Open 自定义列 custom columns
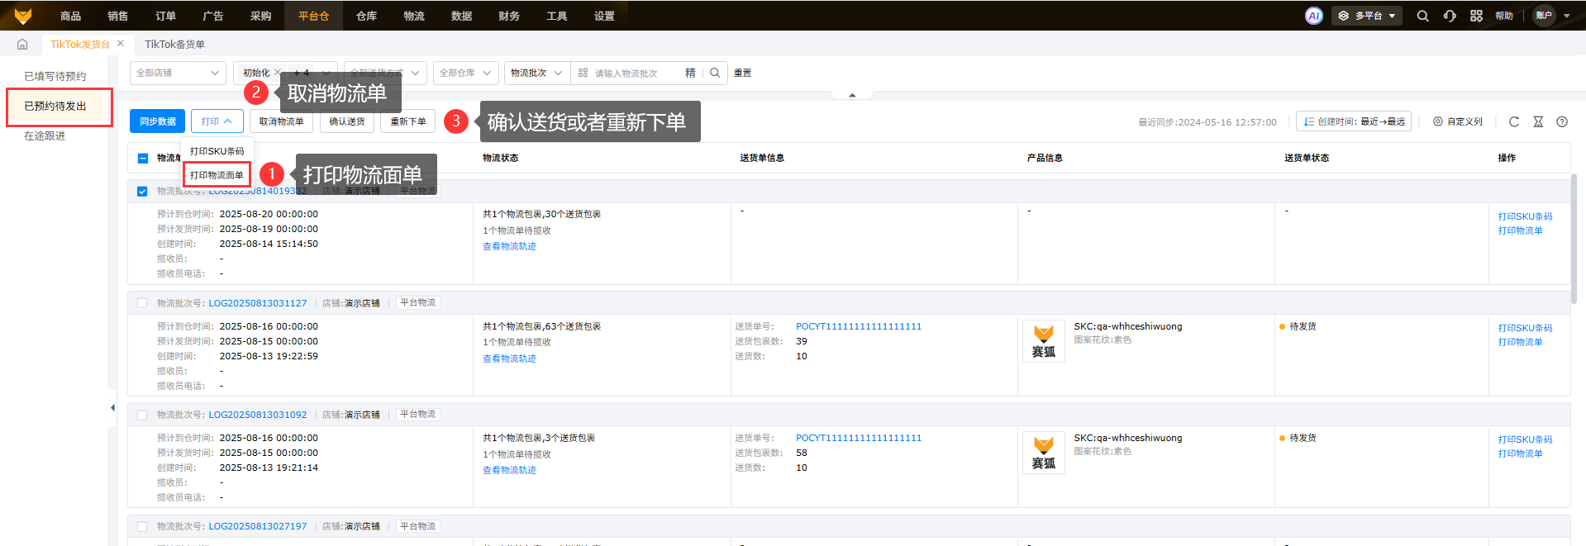Image resolution: width=1586 pixels, height=546 pixels. point(1458,121)
